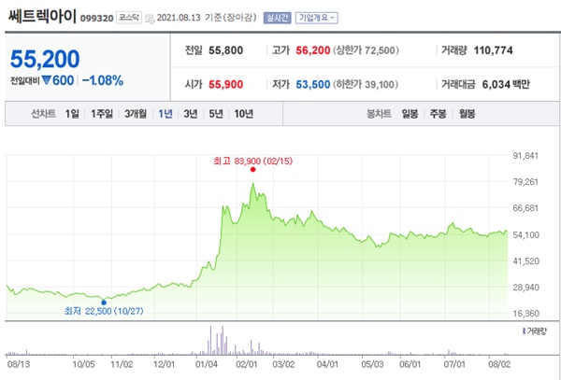Click the 저가 value 53,500
The height and width of the screenshot is (380, 561).
click(x=312, y=85)
